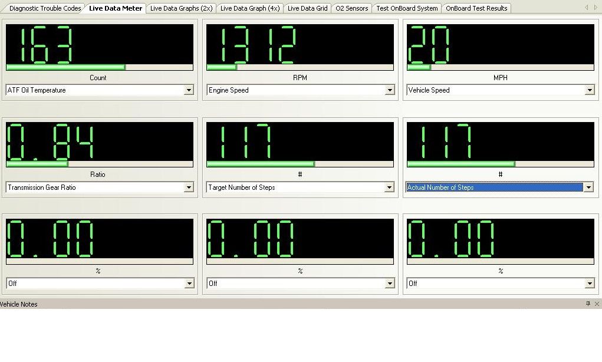Click the ATF Oil Temperature digital readout

[x=99, y=44]
